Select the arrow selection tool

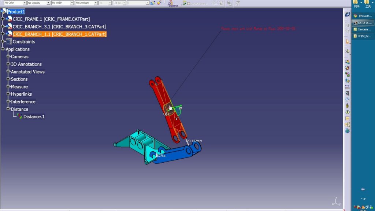(347, 41)
